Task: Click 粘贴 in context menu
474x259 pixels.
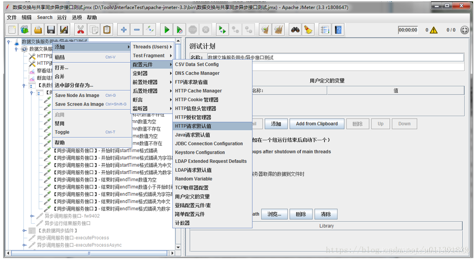Action: coord(92,57)
